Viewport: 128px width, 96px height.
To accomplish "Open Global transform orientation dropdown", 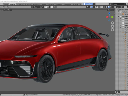I will 35,7.
